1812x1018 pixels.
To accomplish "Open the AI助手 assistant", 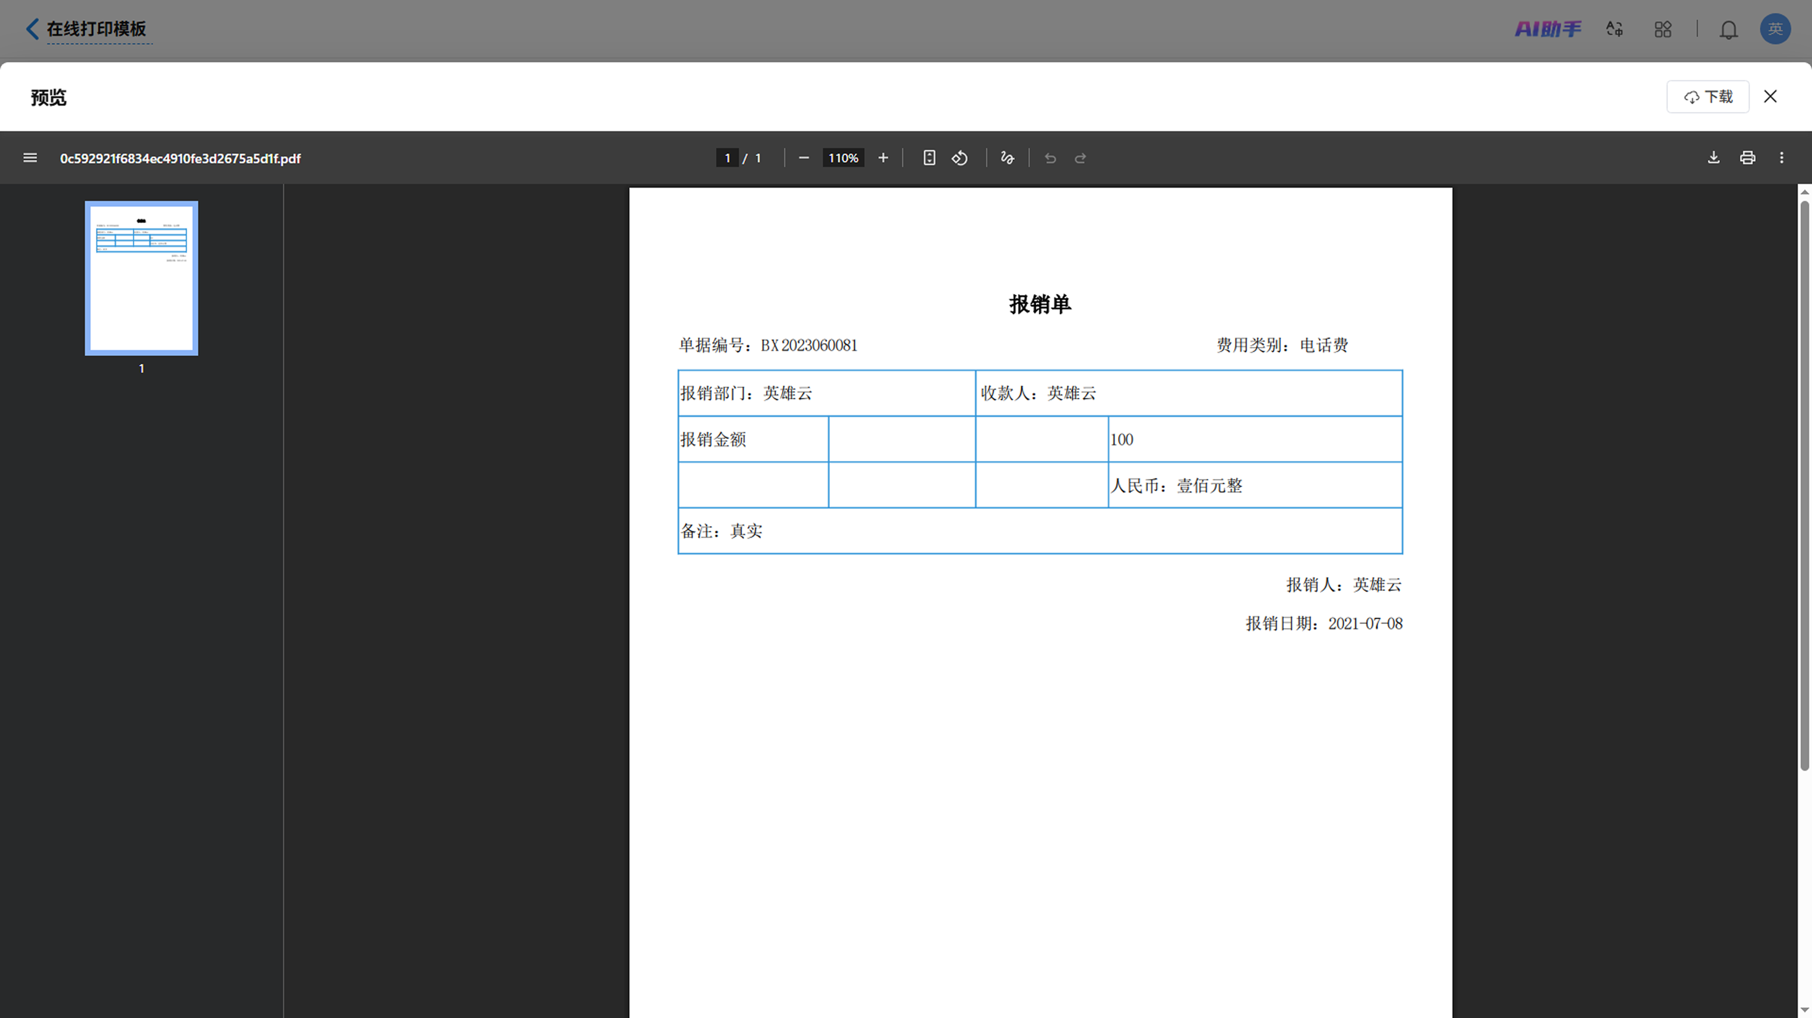I will tap(1548, 29).
